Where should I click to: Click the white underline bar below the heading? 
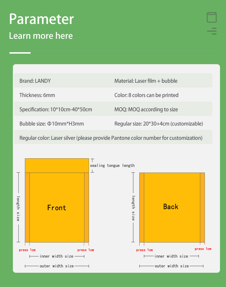pos(20,53)
